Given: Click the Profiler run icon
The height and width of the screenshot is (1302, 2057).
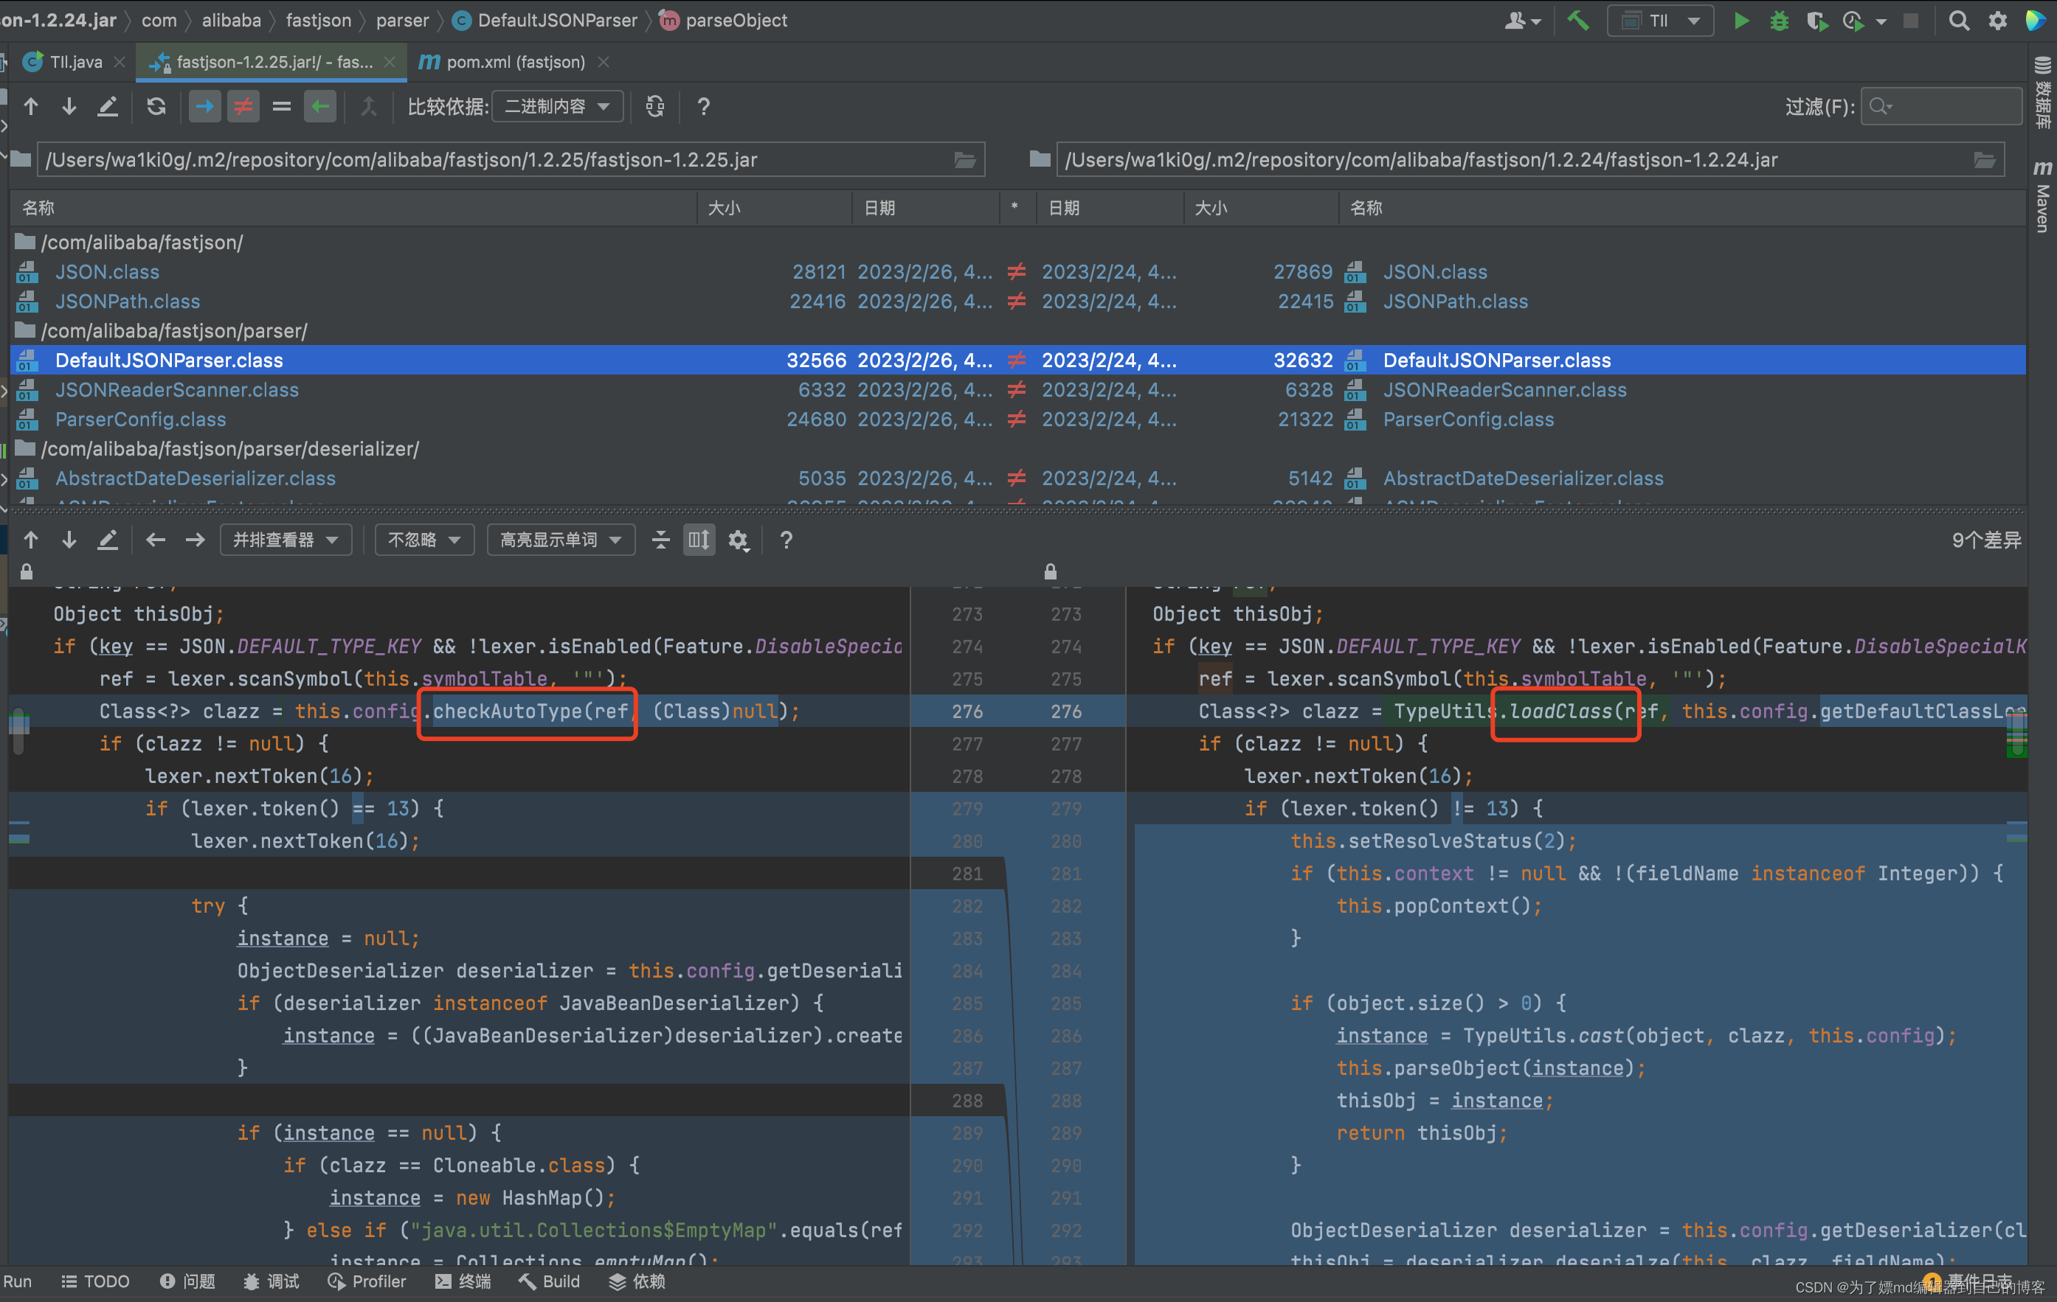Looking at the screenshot, I should [x=1855, y=20].
